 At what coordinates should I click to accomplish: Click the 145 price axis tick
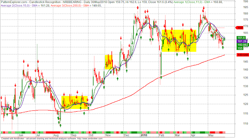pyautogui.click(x=245, y=61)
